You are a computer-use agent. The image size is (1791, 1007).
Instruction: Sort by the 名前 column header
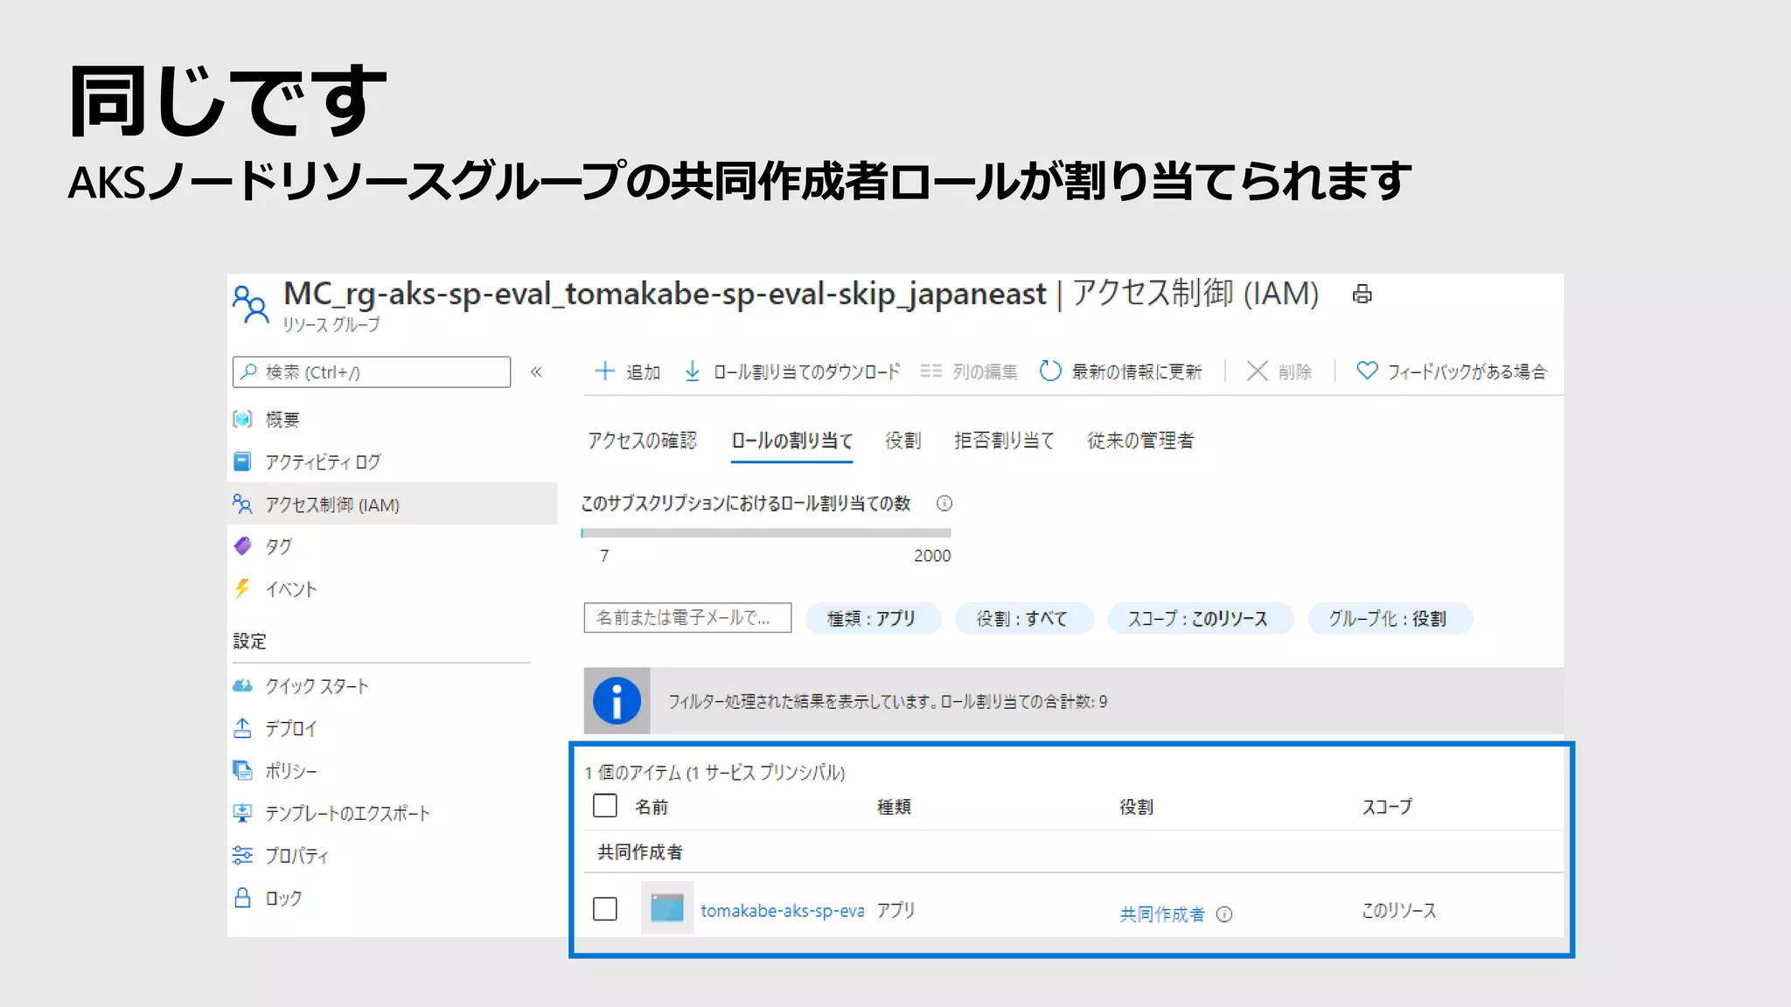coord(652,807)
